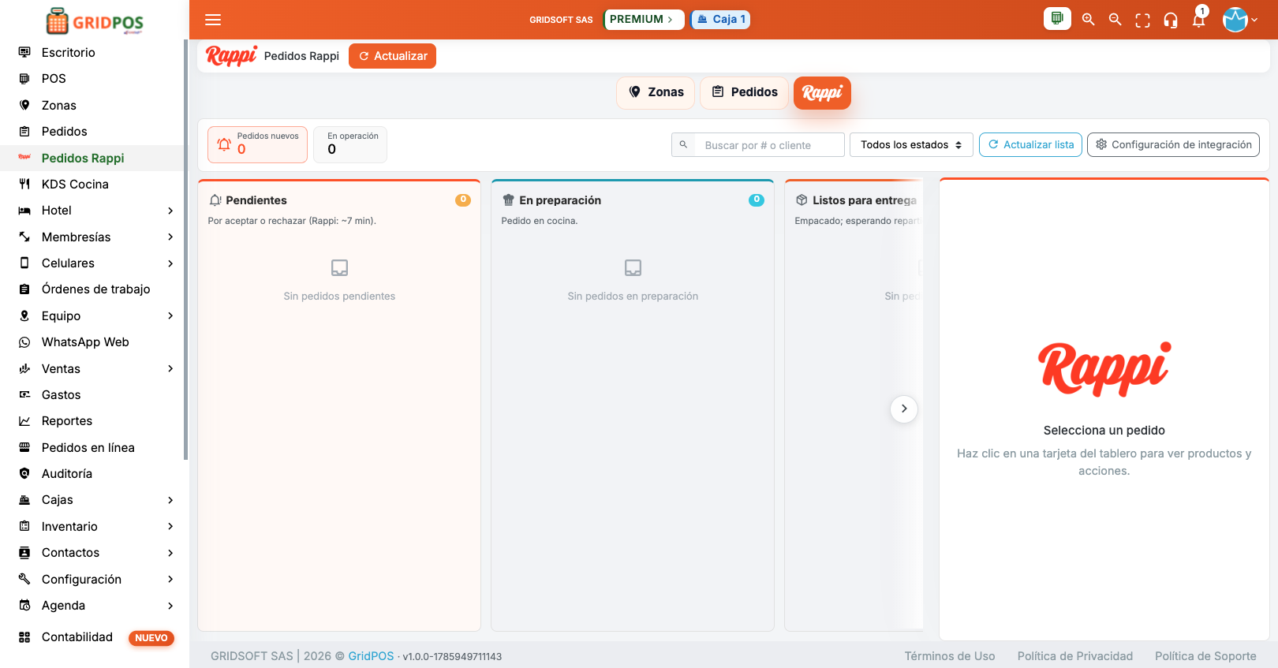Click the box icon in Listos para entrega

802,200
